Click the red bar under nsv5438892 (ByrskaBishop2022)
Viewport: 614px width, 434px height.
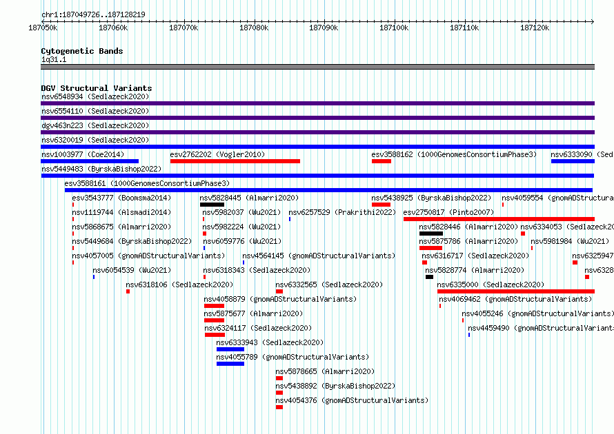(279, 393)
